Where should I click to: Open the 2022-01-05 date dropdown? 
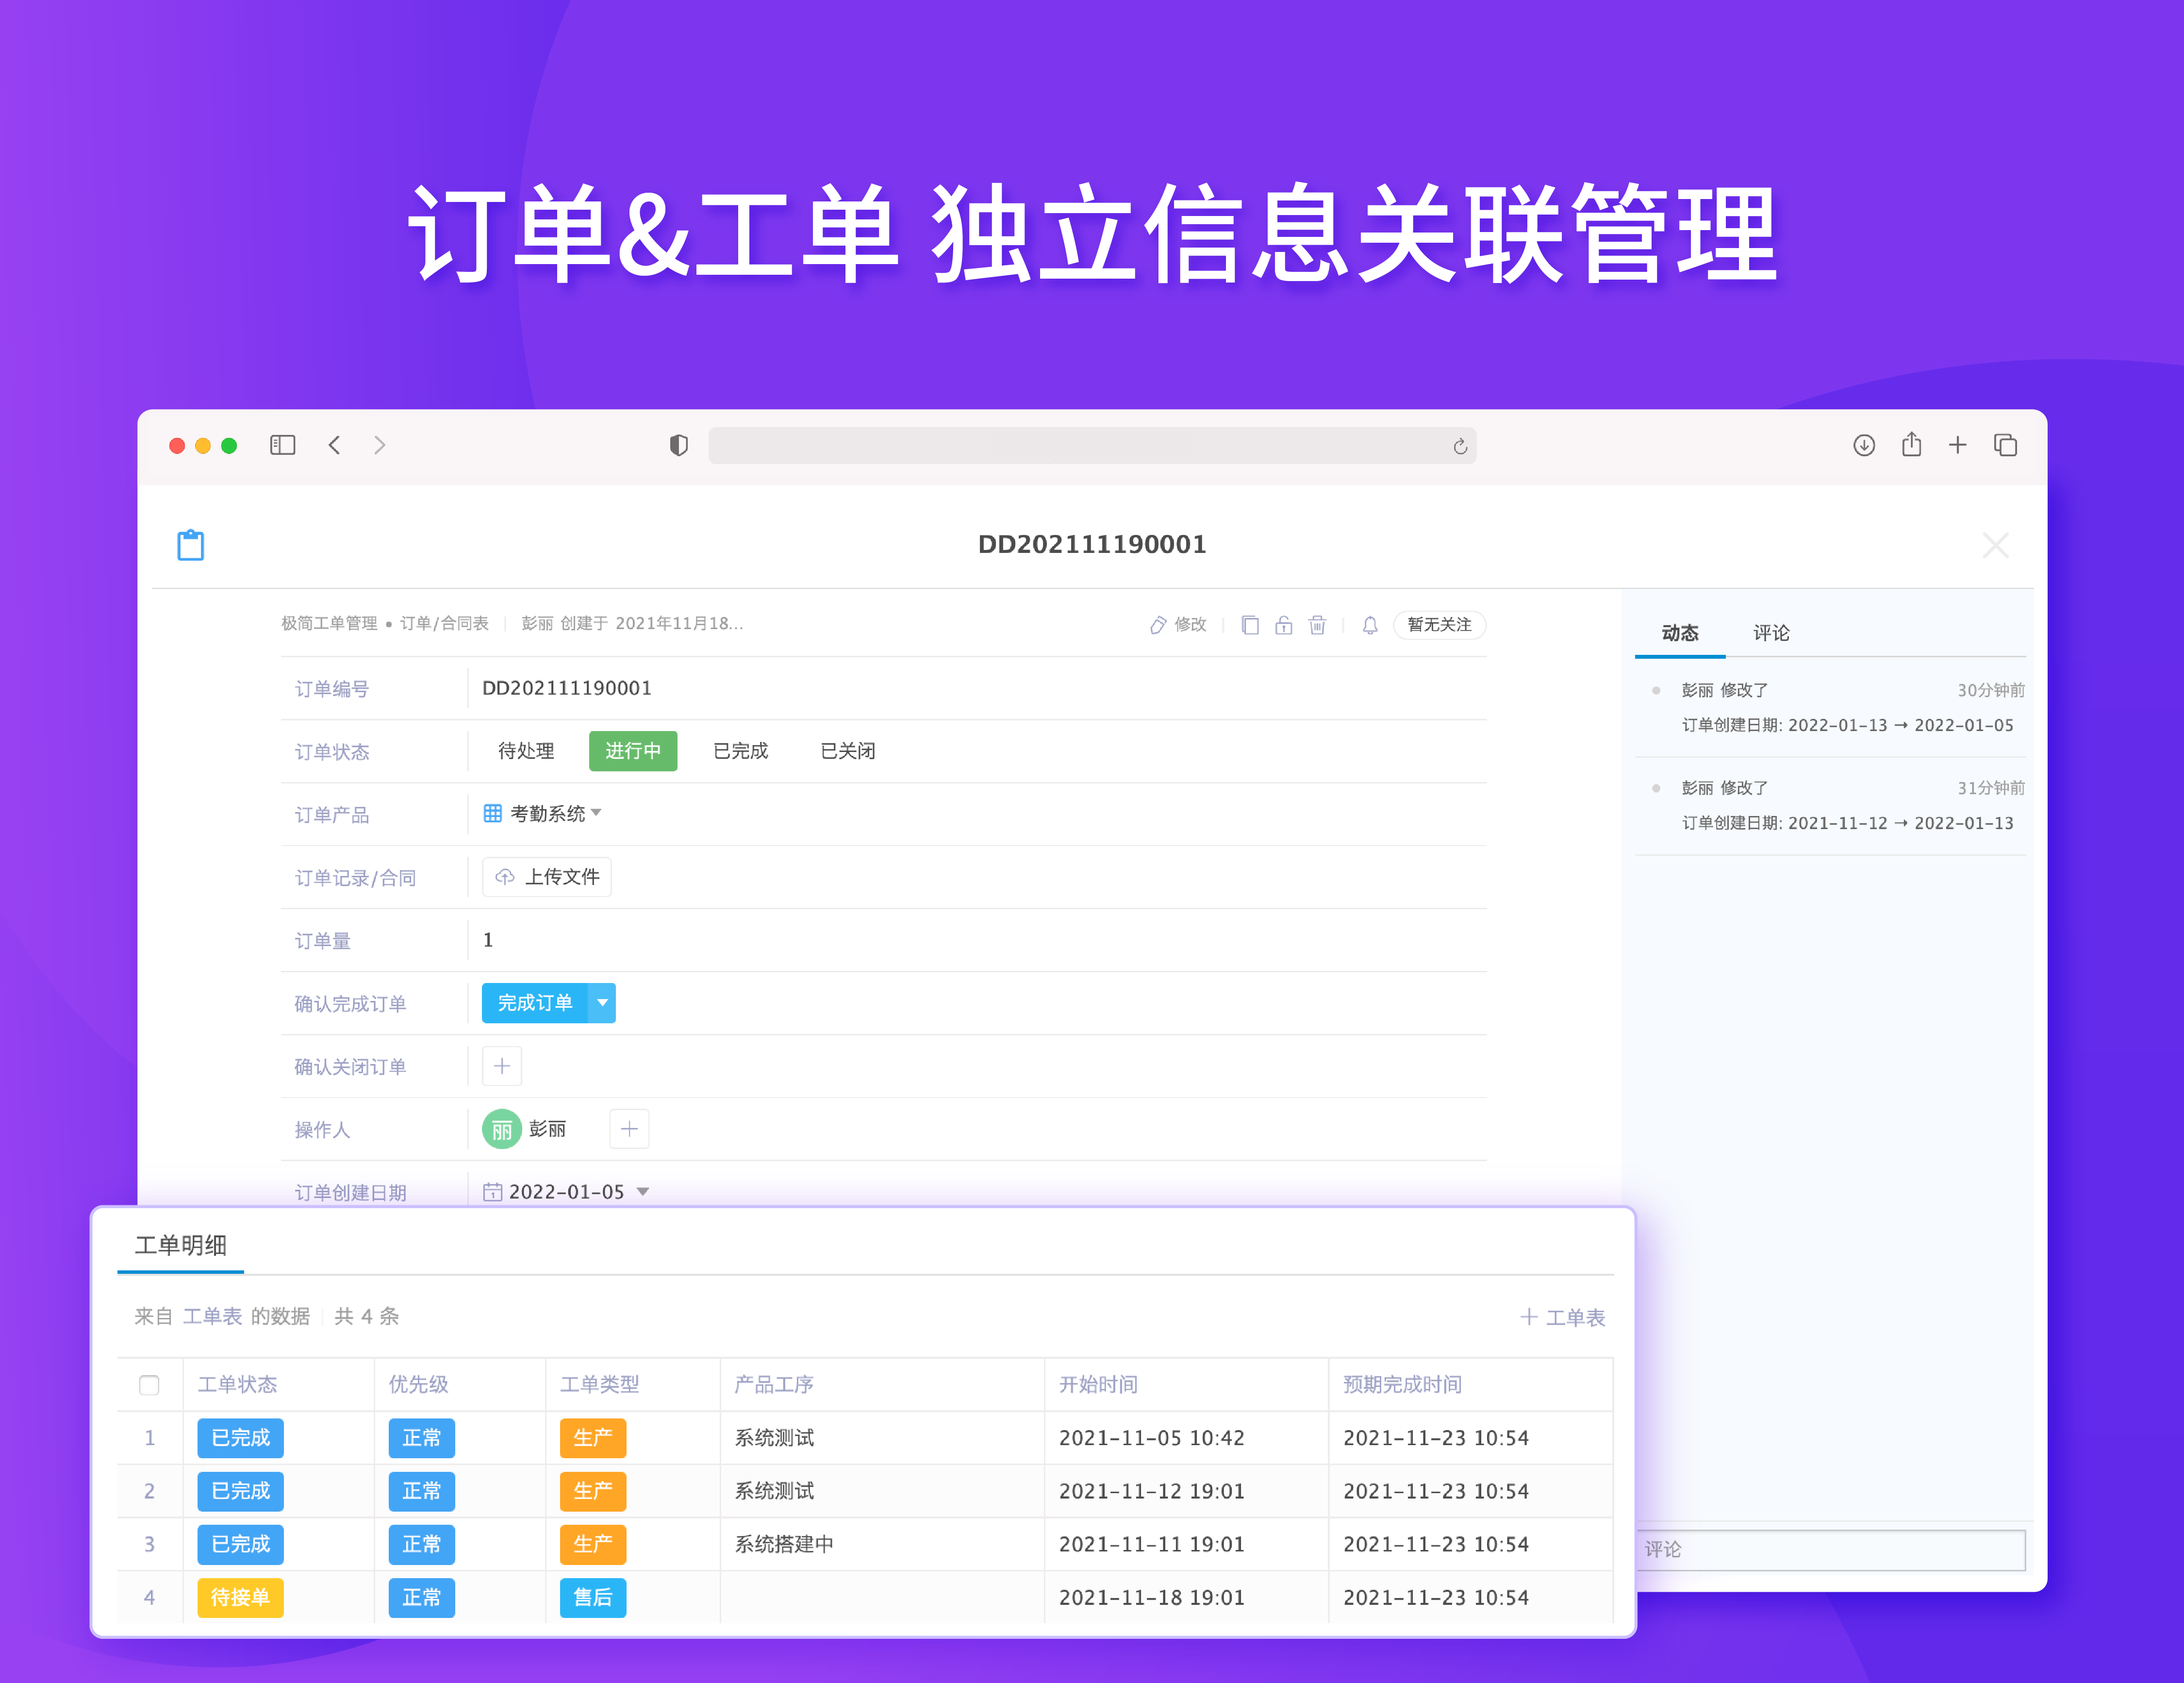642,1192
